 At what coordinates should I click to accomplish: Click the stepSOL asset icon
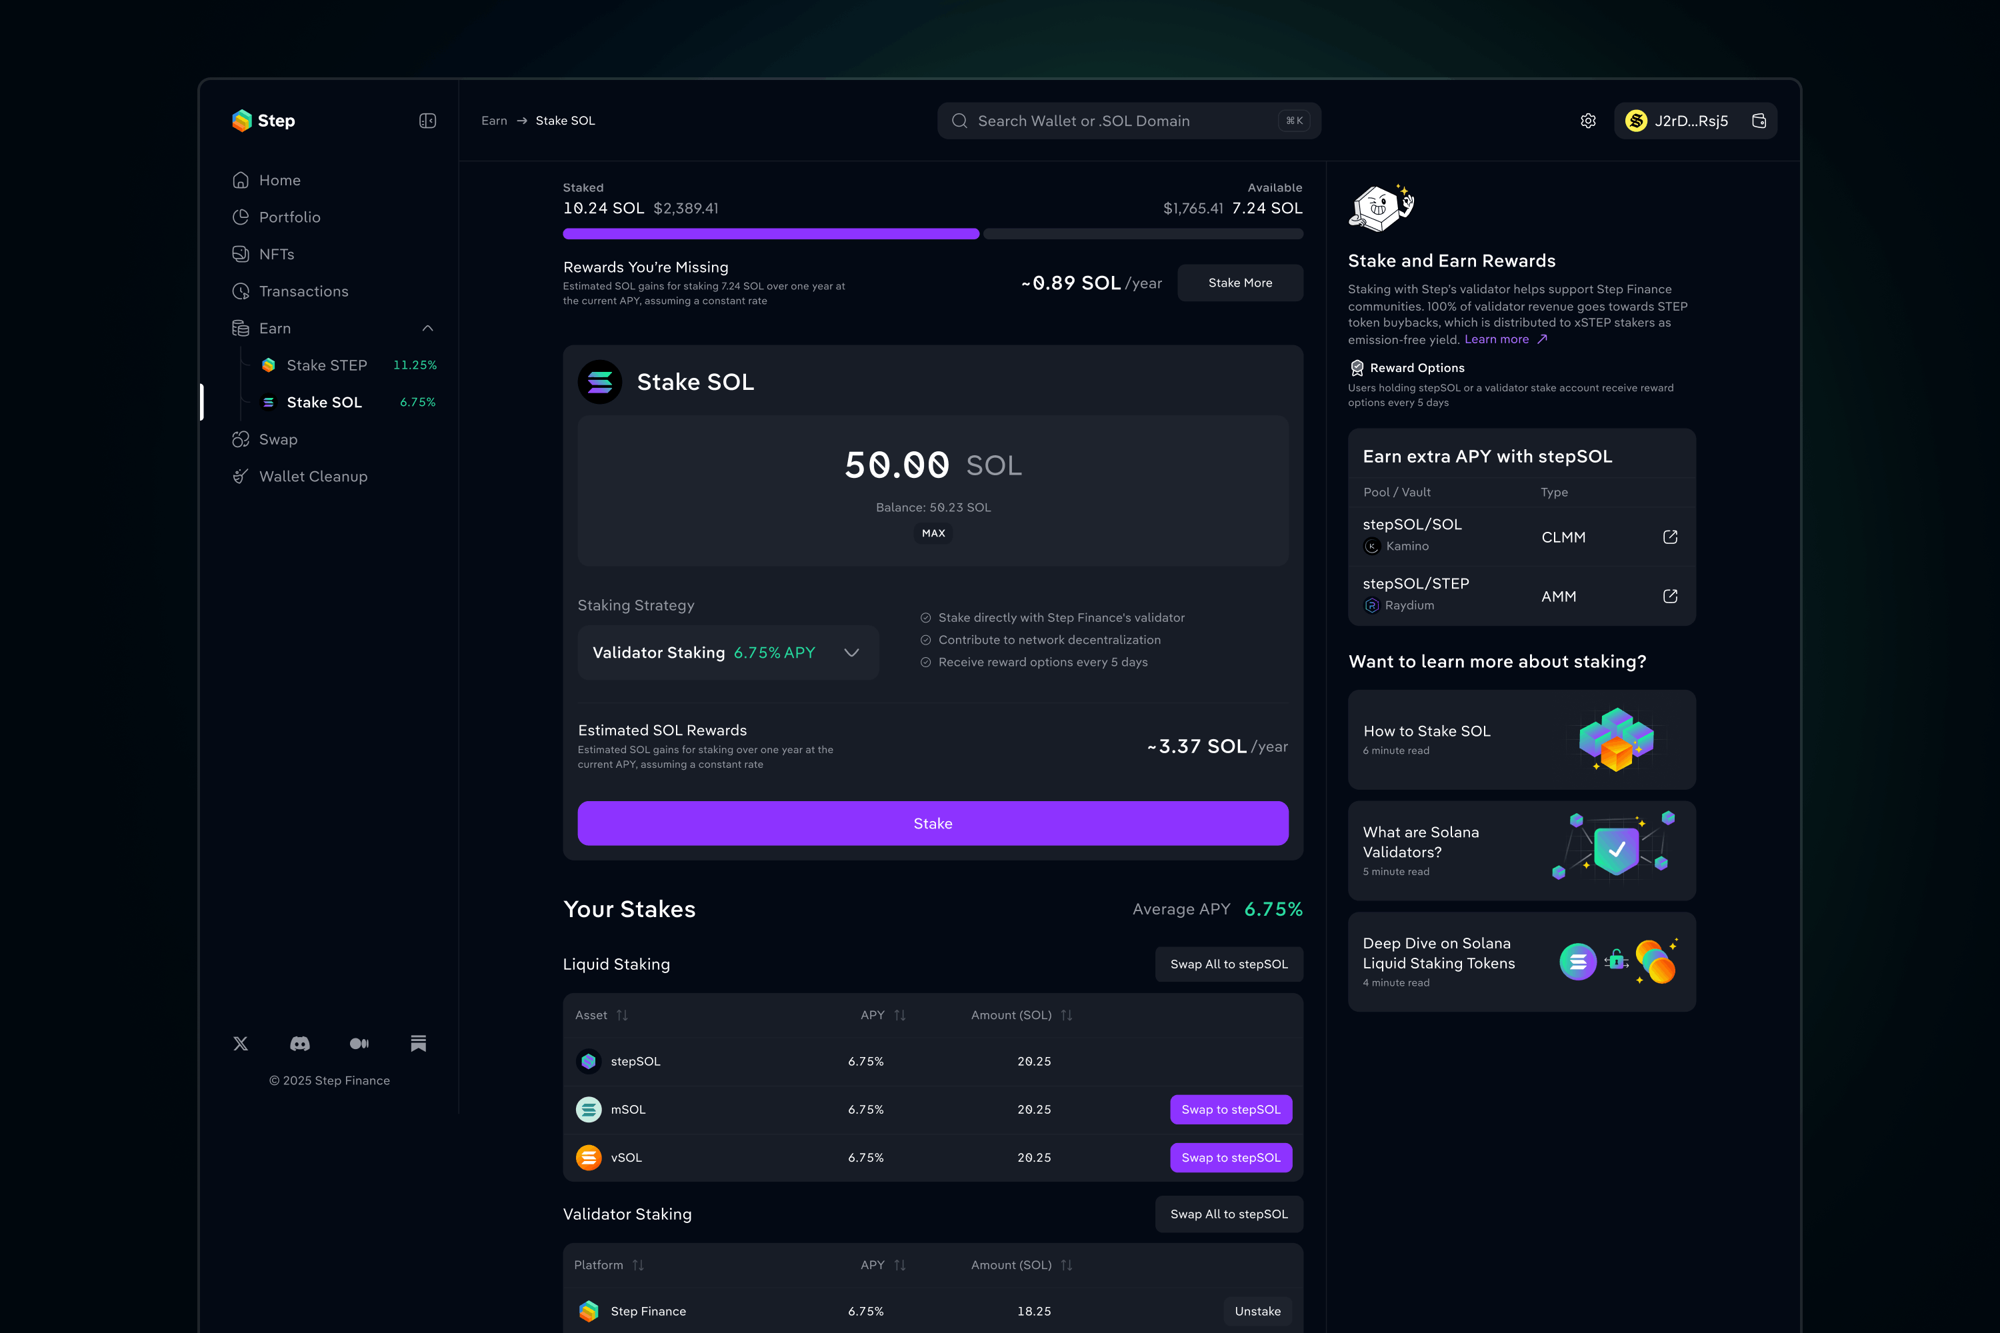(589, 1061)
